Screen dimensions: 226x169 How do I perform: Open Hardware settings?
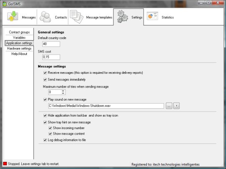pyautogui.click(x=19, y=48)
